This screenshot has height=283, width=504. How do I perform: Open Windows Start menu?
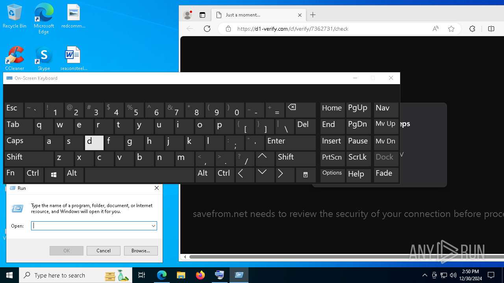(9, 275)
